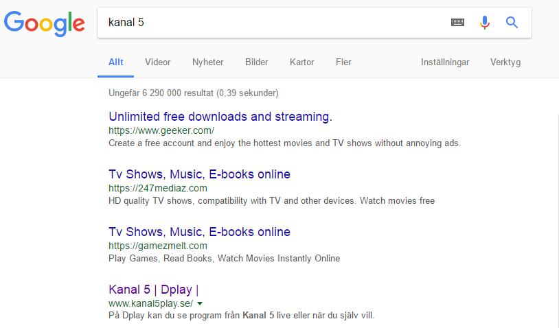Image resolution: width=559 pixels, height=328 pixels.
Task: Open 'Unlimited free downloads and streaming.' result
Action: click(220, 117)
